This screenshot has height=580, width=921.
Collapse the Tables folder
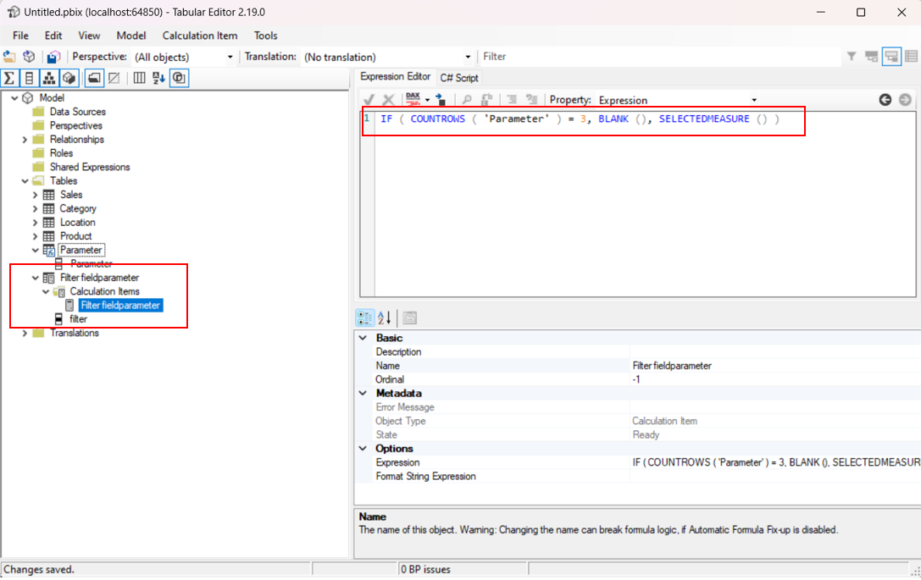point(25,181)
